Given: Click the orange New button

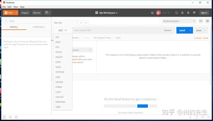Looking at the screenshot, I should coord(9,13).
